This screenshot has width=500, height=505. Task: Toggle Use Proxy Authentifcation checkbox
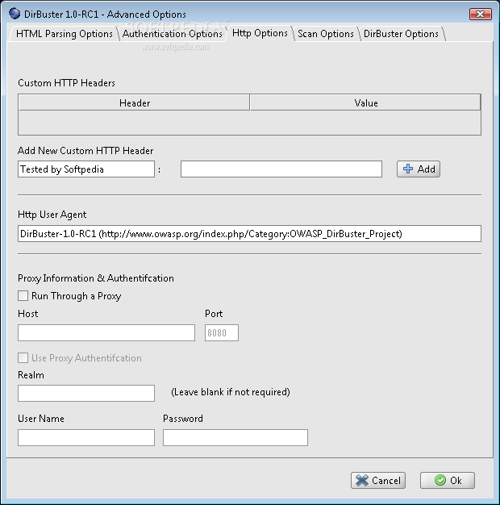[23, 358]
